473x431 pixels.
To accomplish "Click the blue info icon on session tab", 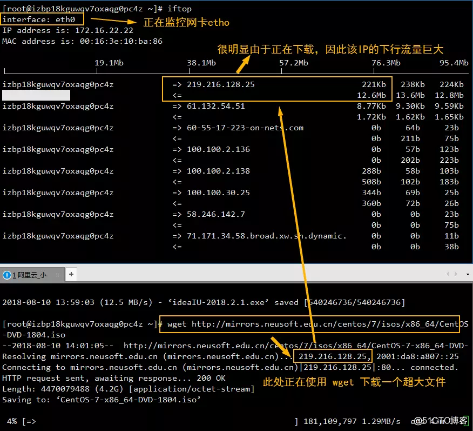I will pos(6,275).
